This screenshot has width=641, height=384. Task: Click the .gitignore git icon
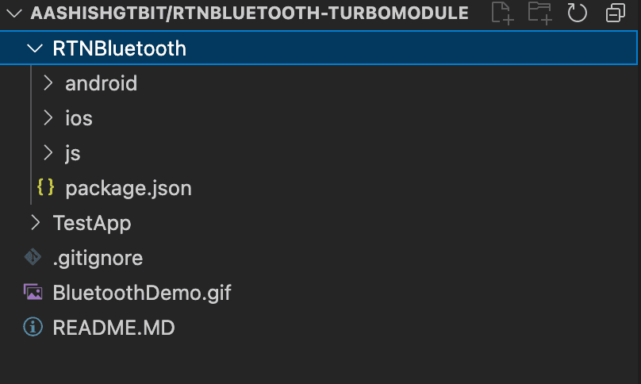click(33, 258)
